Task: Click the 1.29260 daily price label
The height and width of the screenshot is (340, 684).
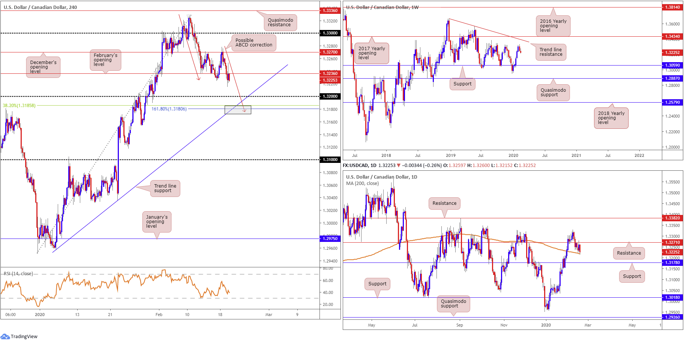Action: (x=672, y=317)
